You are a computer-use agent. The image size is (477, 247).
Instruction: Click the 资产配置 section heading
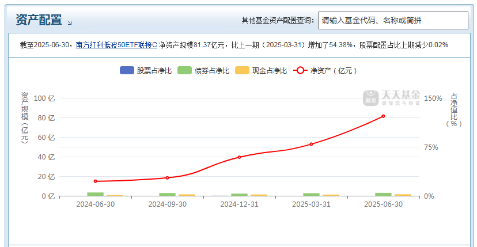click(x=39, y=20)
